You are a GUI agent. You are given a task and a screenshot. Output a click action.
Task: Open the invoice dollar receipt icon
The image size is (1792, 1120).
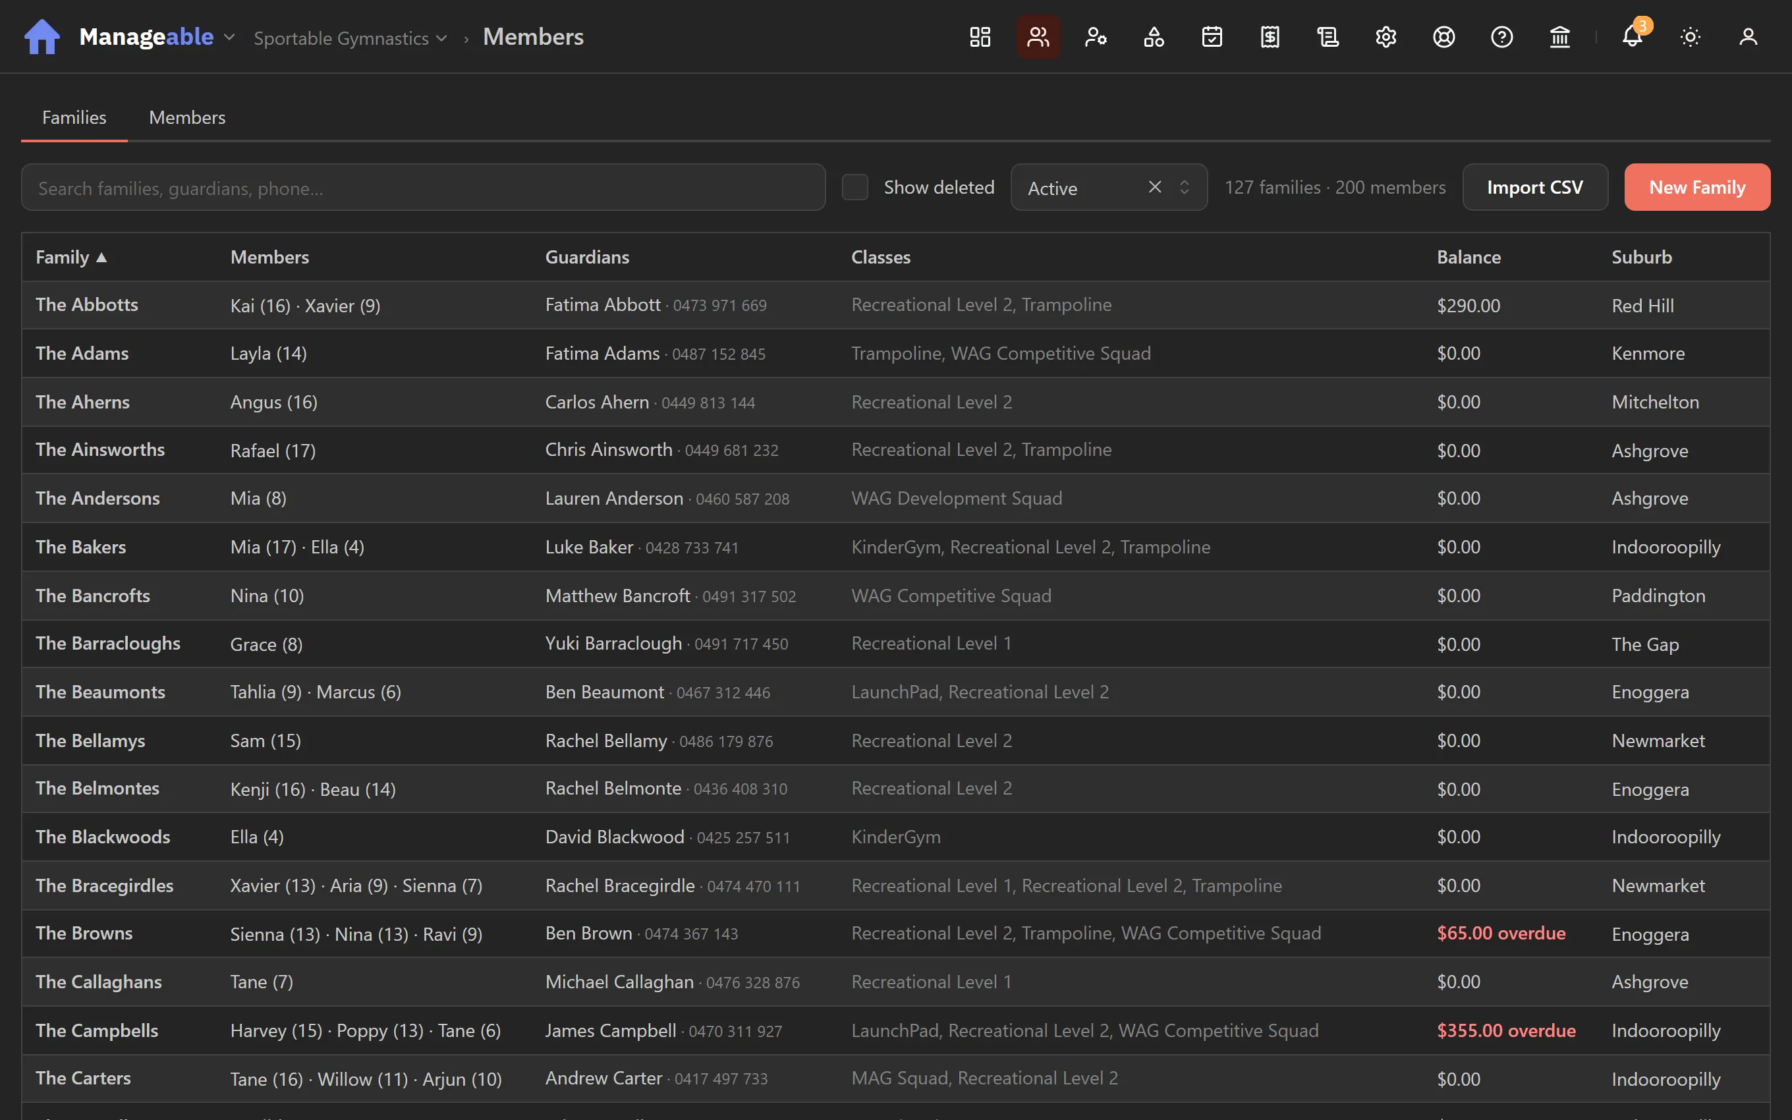click(1270, 37)
